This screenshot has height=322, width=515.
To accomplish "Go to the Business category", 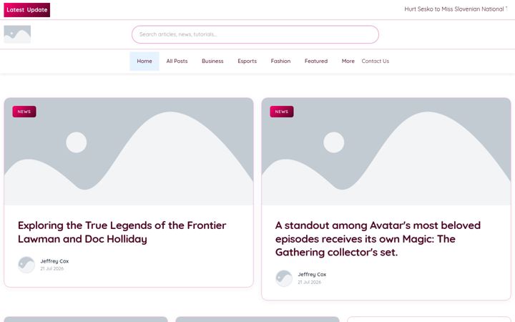I will pos(212,61).
